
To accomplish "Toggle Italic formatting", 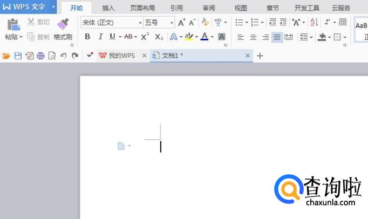I will (100, 37).
